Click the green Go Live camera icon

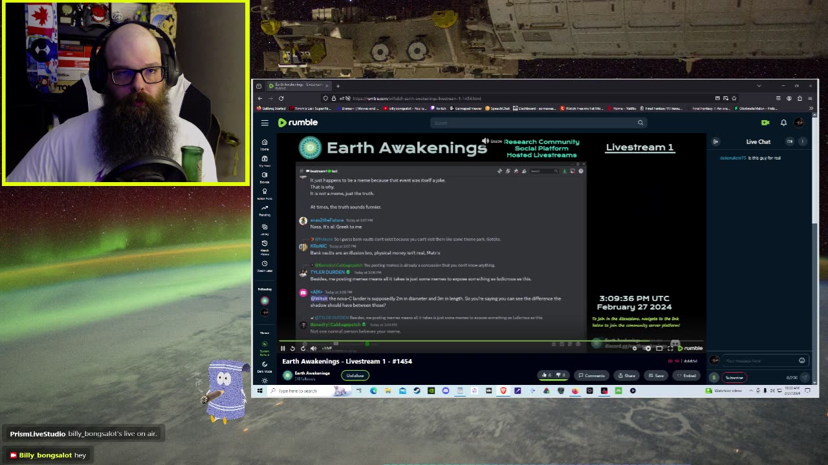point(765,123)
